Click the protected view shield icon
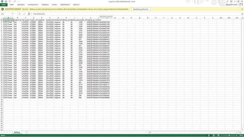The image size is (244, 137). point(2,9)
